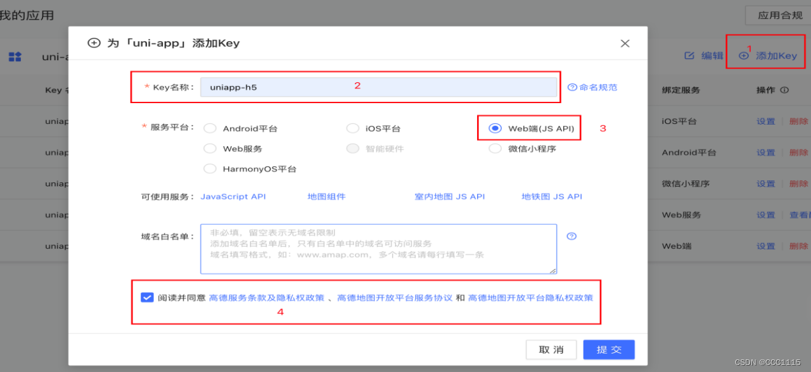
Task: Open the 地图组件 service link
Action: pyautogui.click(x=327, y=197)
